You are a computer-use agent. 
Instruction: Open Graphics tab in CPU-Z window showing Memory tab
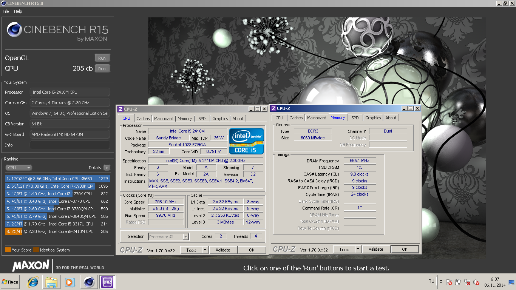tap(373, 118)
